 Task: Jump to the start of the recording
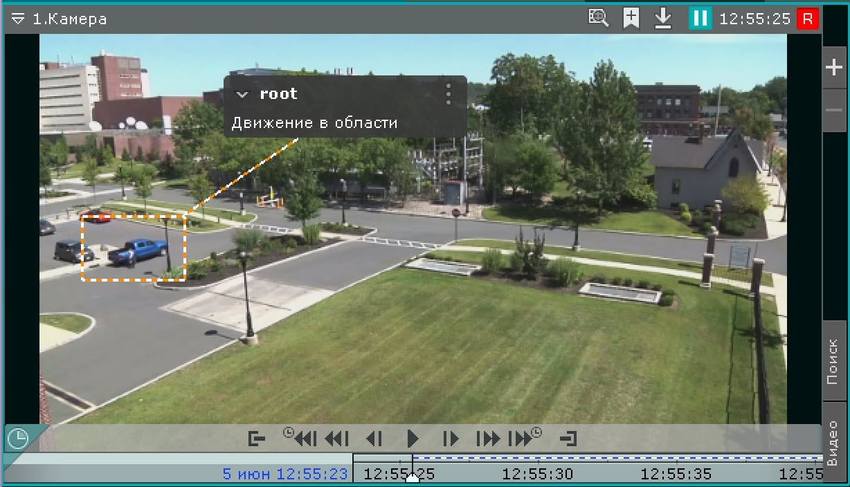tap(257, 439)
